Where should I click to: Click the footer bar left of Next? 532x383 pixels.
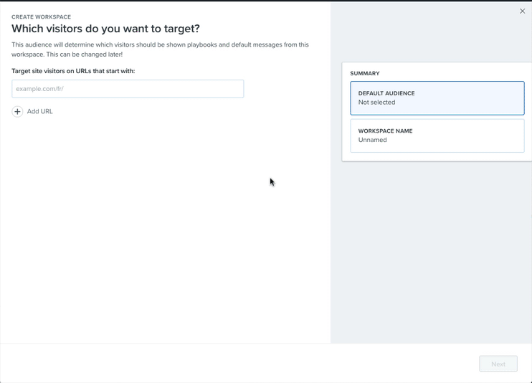coord(237,364)
